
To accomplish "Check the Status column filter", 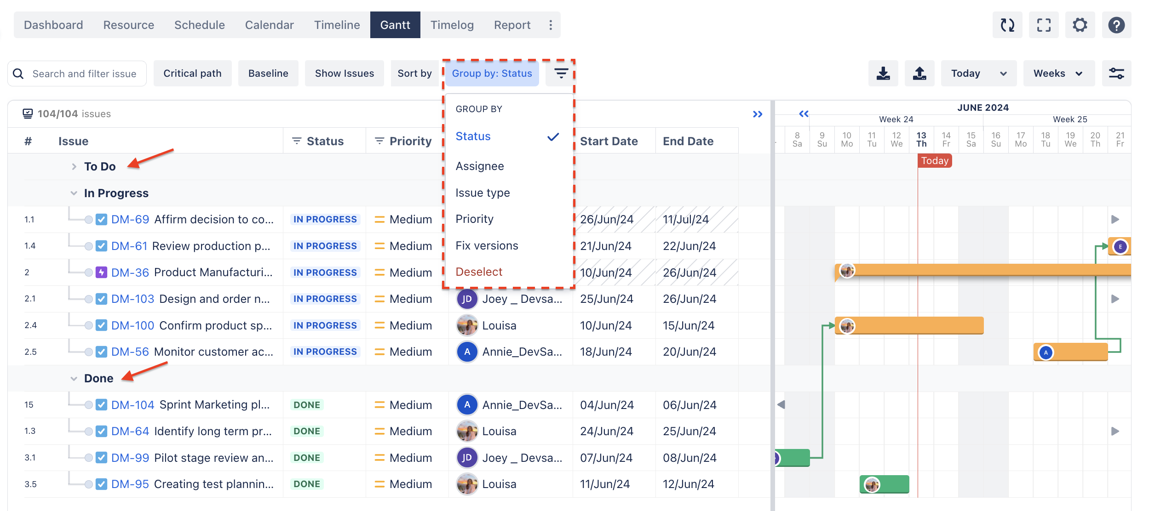I will pyautogui.click(x=297, y=141).
